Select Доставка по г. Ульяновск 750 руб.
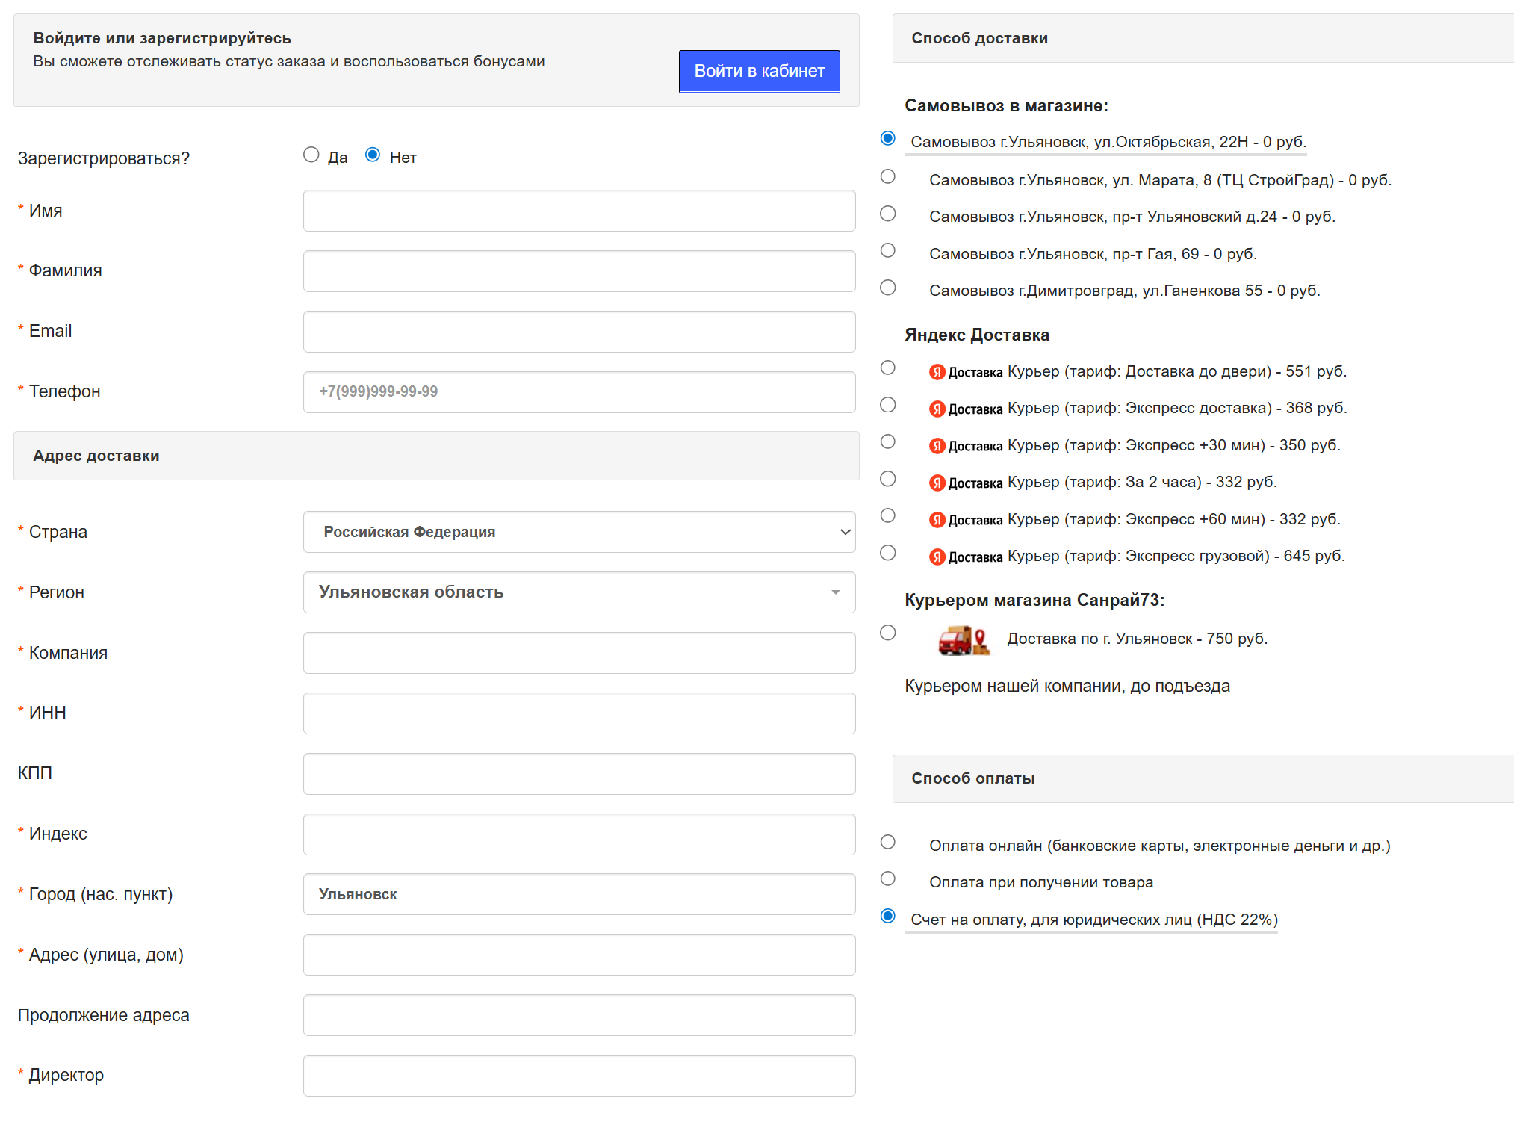 coord(887,633)
